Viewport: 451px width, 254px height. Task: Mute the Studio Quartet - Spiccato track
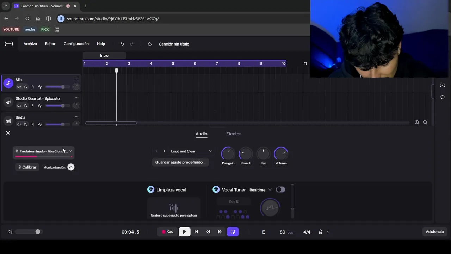coord(19,105)
